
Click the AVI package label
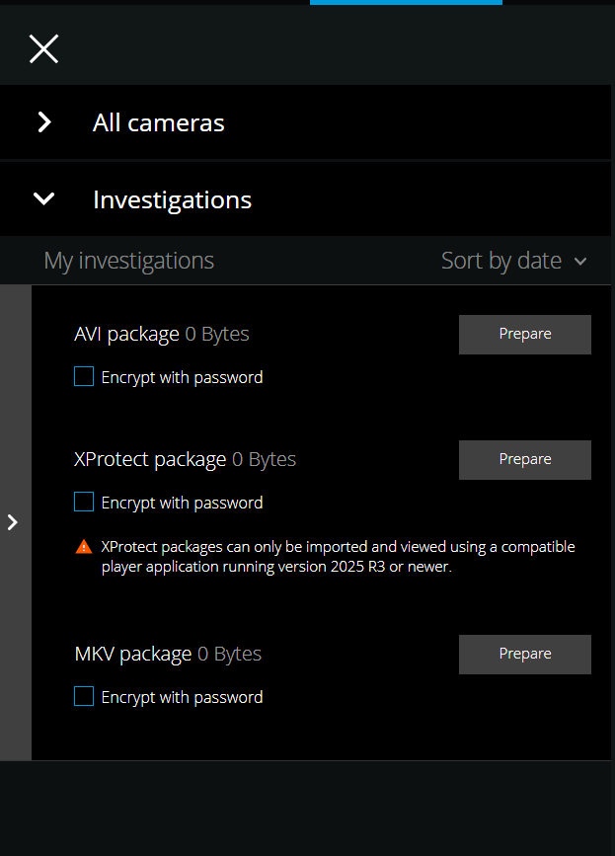point(126,334)
